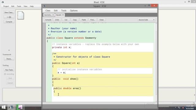Switch to the Geometry tab
Viewport: 196px width, 110px height.
48,15
